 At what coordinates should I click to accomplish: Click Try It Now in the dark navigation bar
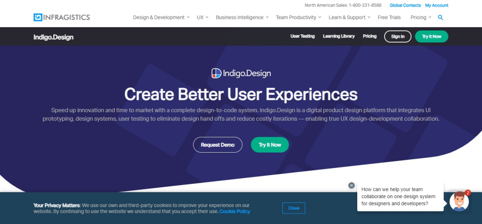431,37
